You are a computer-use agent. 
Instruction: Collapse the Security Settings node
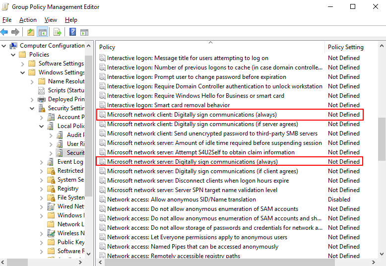pyautogui.click(x=32, y=108)
